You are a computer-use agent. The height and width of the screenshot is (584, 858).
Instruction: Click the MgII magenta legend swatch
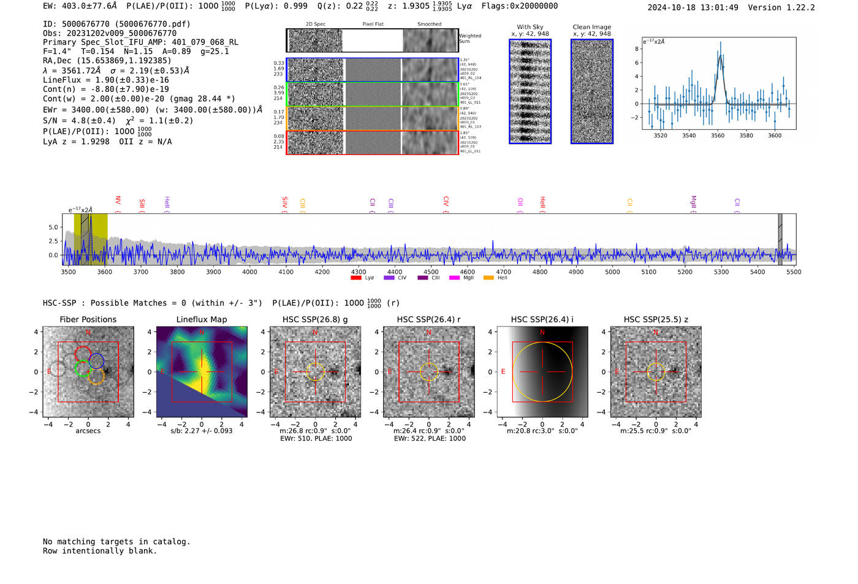click(454, 278)
